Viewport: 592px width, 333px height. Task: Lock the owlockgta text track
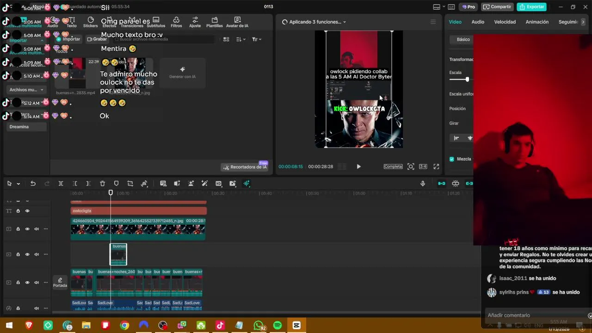(x=18, y=211)
